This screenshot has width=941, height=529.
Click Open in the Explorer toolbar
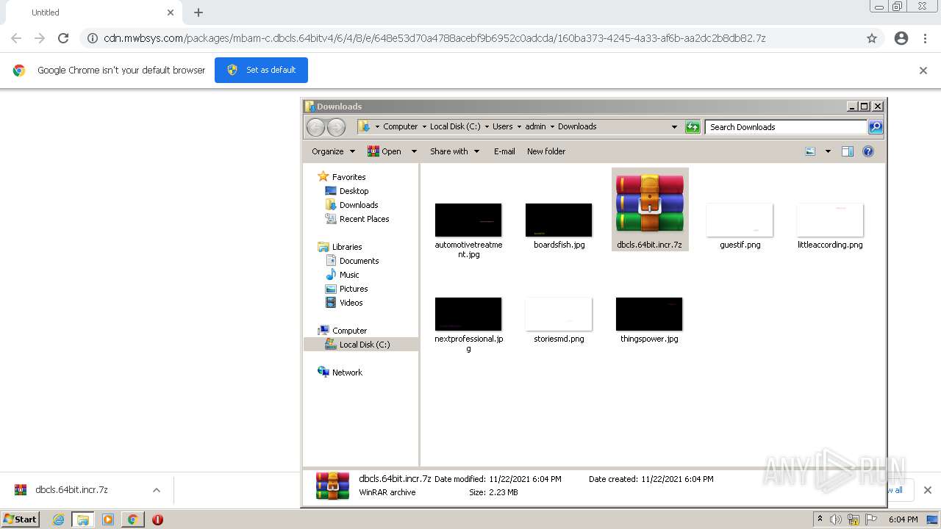[384, 151]
